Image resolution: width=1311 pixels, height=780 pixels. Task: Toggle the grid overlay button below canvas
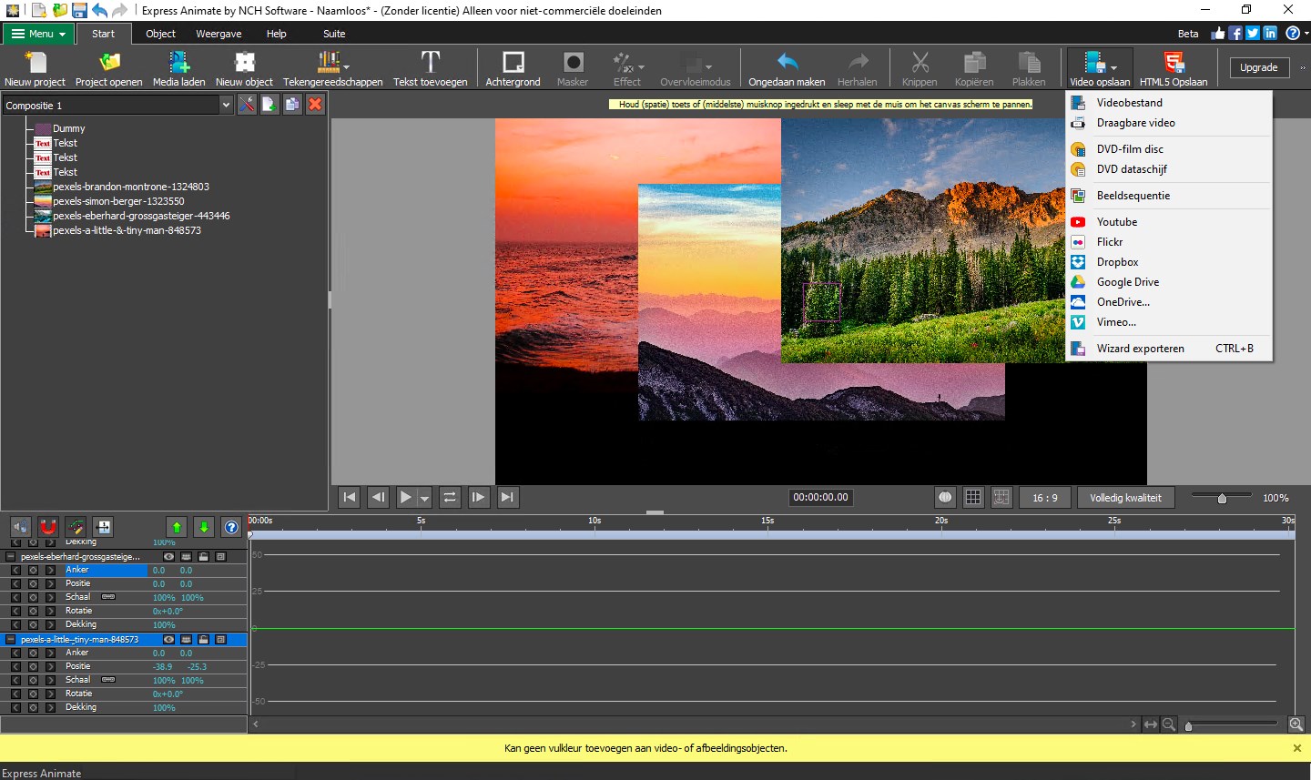973,497
